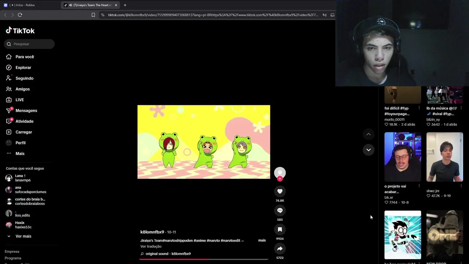Viewport: 469px width, 264px height.
Task: Switch to the Início - Roblox tab
Action: [x=30, y=5]
